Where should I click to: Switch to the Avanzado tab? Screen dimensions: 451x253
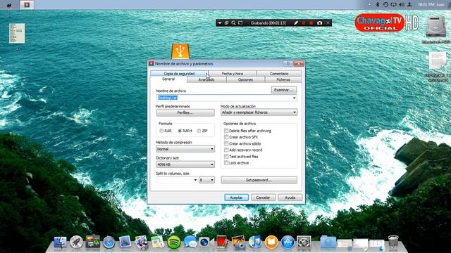pyautogui.click(x=206, y=79)
